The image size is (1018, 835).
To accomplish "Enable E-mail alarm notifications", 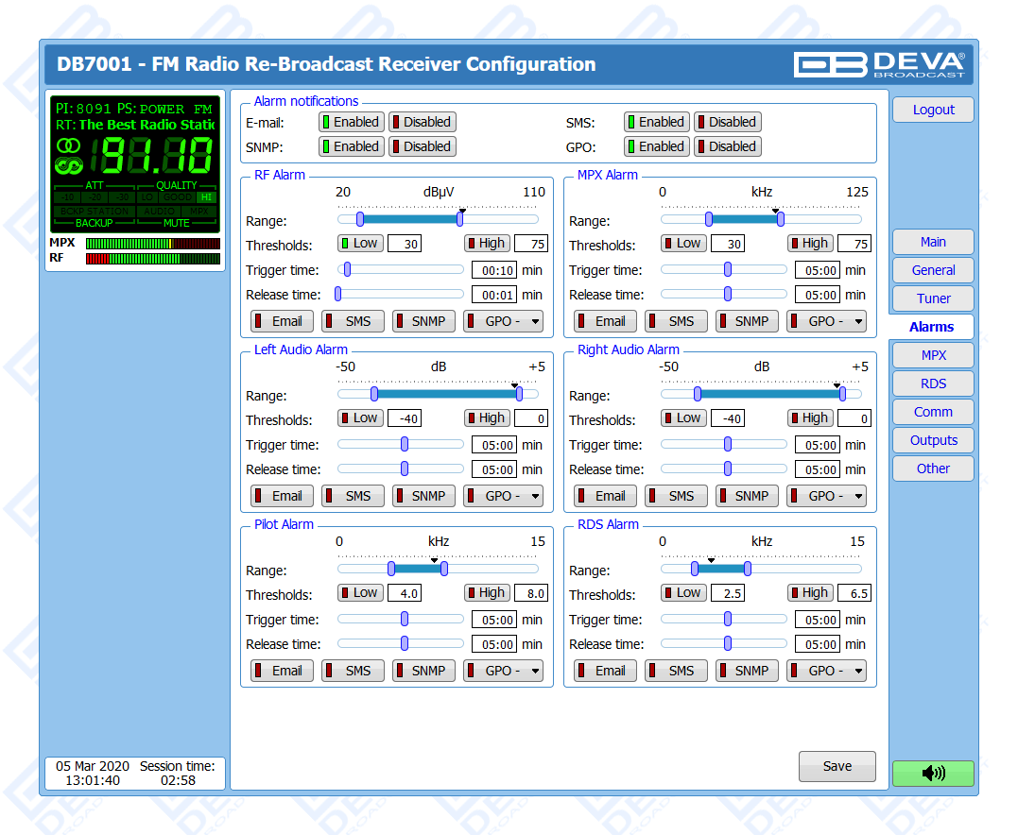I will click(x=350, y=122).
